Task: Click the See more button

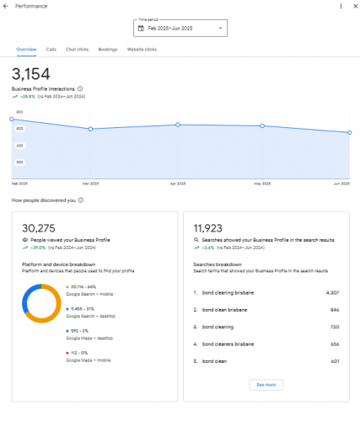Action: (x=266, y=385)
